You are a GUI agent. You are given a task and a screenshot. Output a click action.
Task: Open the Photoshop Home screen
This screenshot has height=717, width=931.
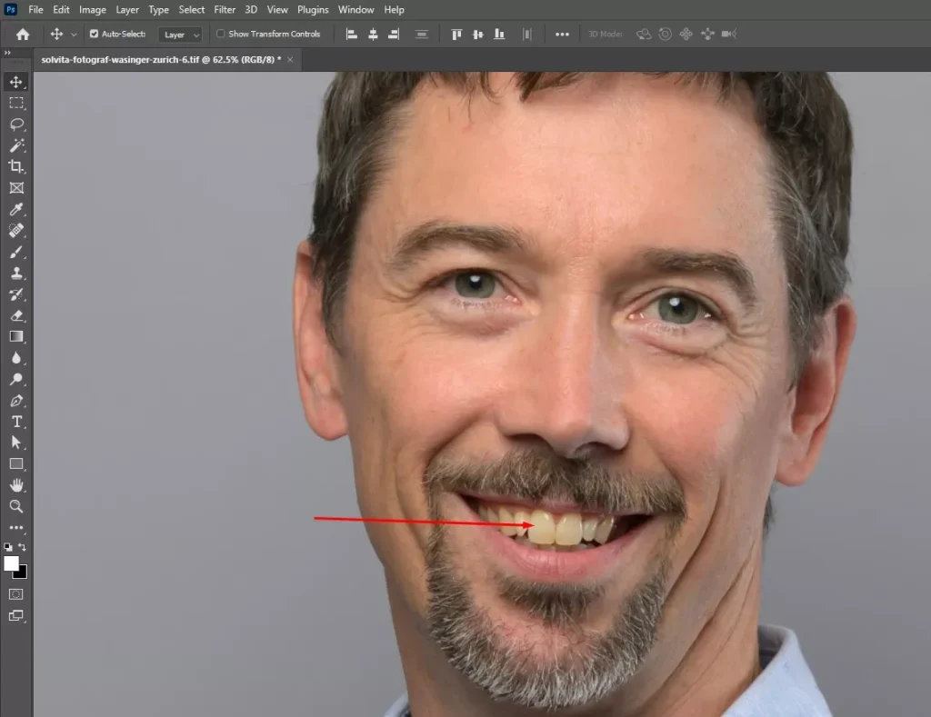(x=21, y=34)
